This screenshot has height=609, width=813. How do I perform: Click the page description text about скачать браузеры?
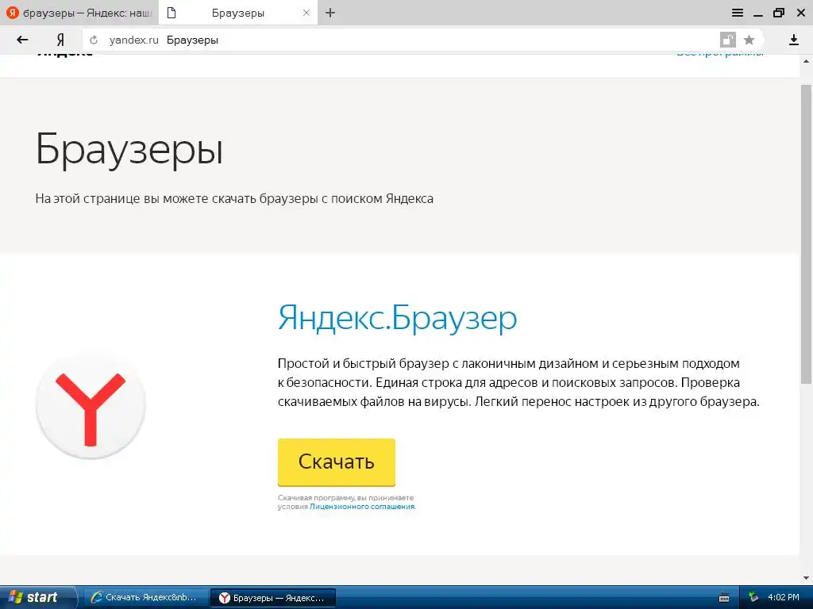pyautogui.click(x=234, y=199)
